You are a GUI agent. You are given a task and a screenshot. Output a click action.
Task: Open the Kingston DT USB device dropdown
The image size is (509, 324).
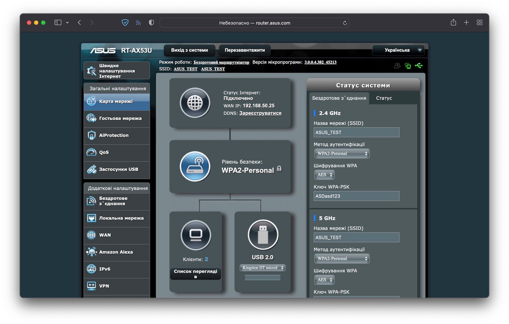[x=262, y=268]
